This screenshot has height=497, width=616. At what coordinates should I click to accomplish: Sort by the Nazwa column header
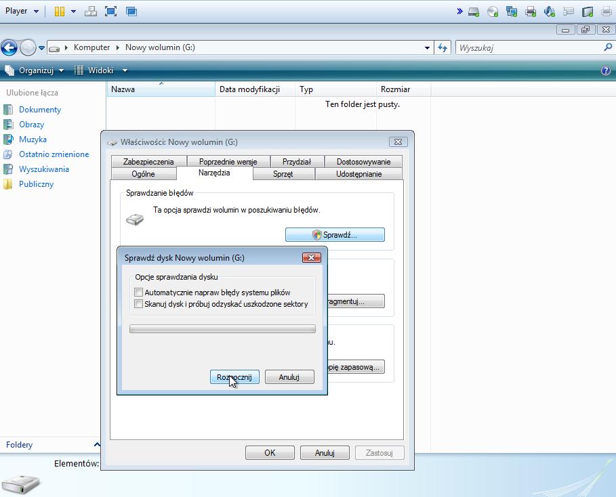tap(161, 89)
